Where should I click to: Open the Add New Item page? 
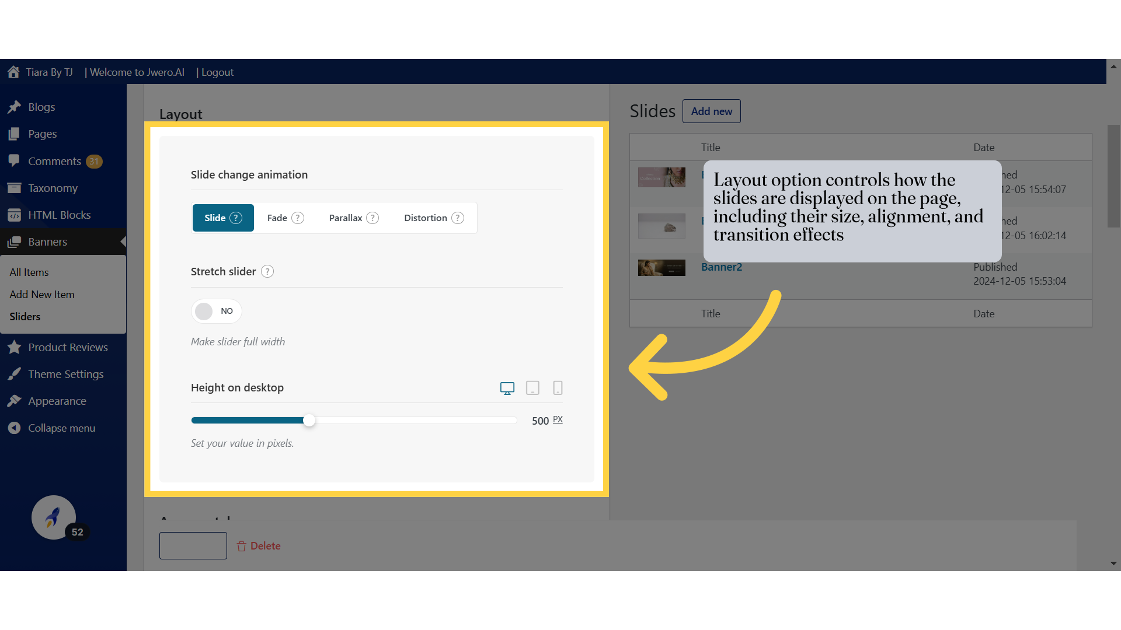(41, 294)
